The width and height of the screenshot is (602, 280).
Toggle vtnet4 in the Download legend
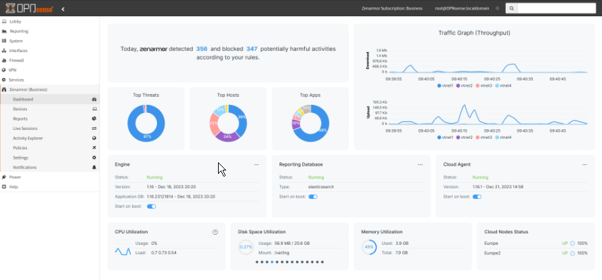click(503, 85)
